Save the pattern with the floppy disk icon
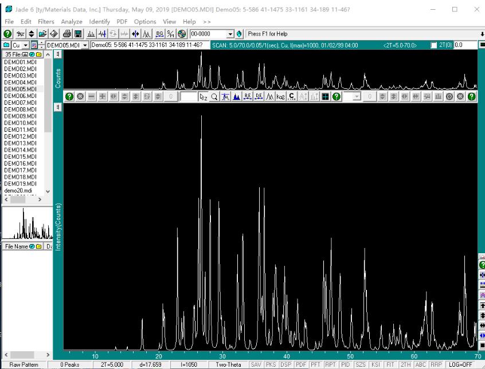 click(79, 34)
